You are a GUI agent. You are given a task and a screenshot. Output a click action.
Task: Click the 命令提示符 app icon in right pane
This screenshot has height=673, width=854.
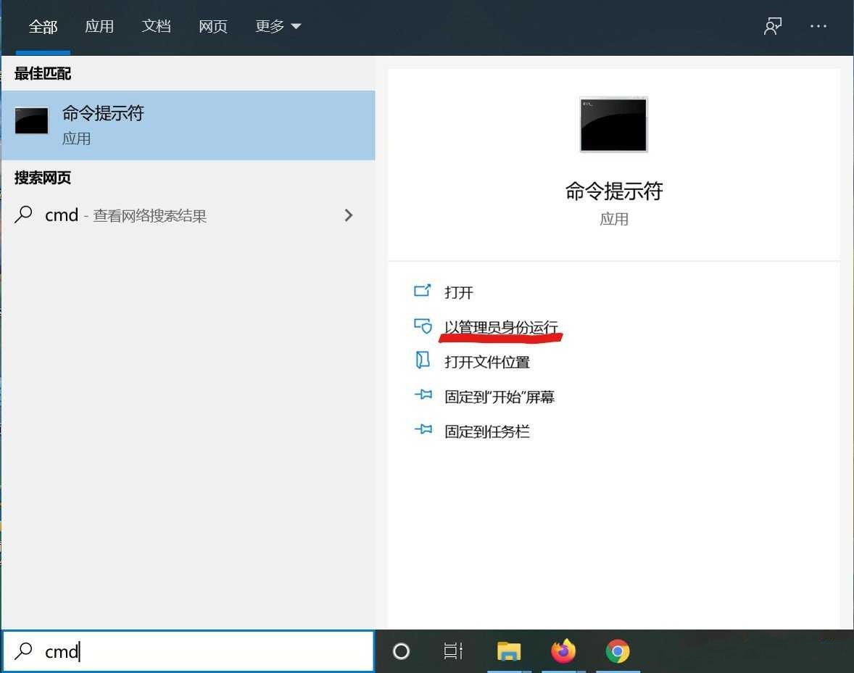click(x=613, y=123)
